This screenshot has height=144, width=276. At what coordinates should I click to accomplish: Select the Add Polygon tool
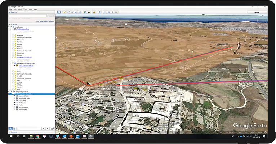(x=68, y=12)
